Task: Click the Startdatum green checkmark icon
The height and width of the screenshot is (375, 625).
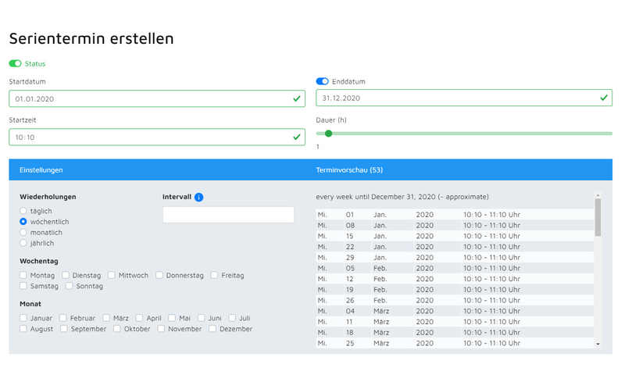Action: (297, 99)
